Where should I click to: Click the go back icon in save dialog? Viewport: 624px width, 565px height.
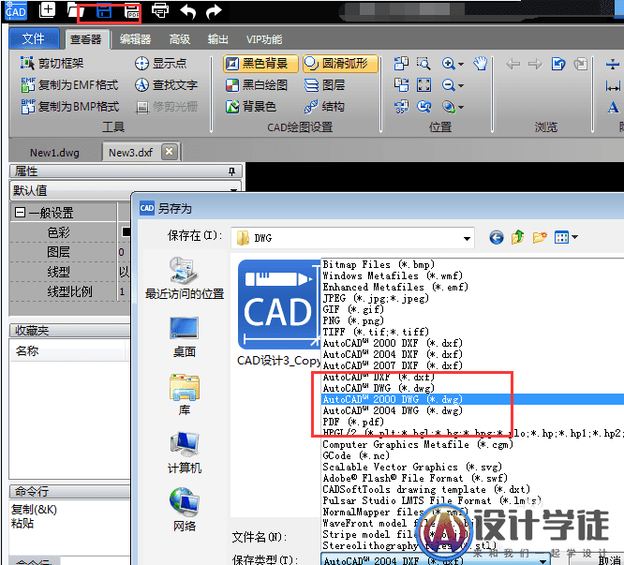497,238
